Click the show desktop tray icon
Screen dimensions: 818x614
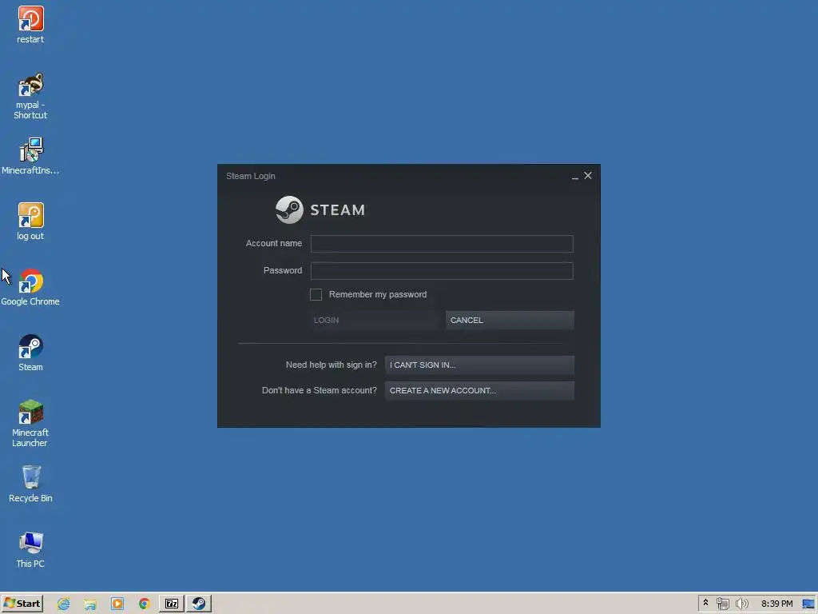click(808, 604)
